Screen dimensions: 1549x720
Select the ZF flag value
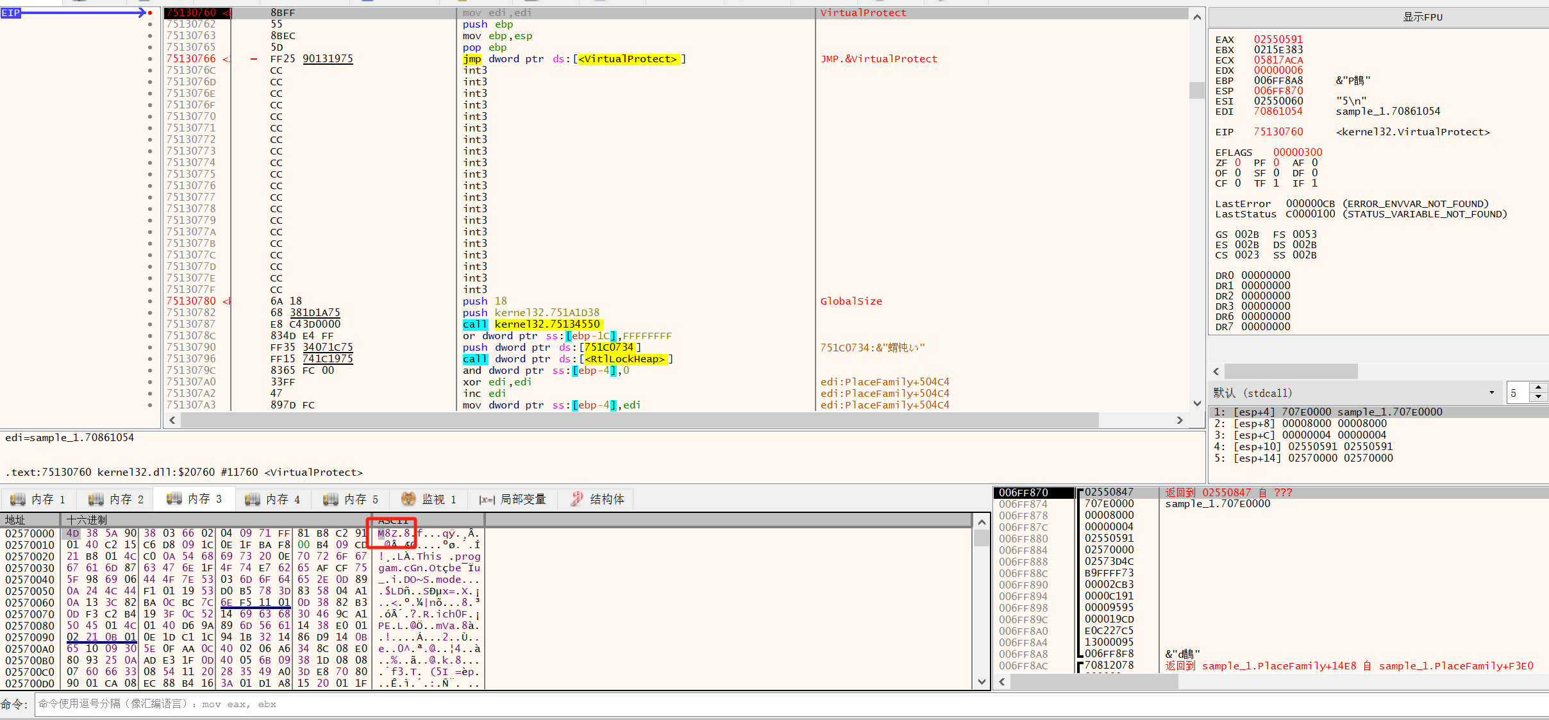click(x=1238, y=163)
